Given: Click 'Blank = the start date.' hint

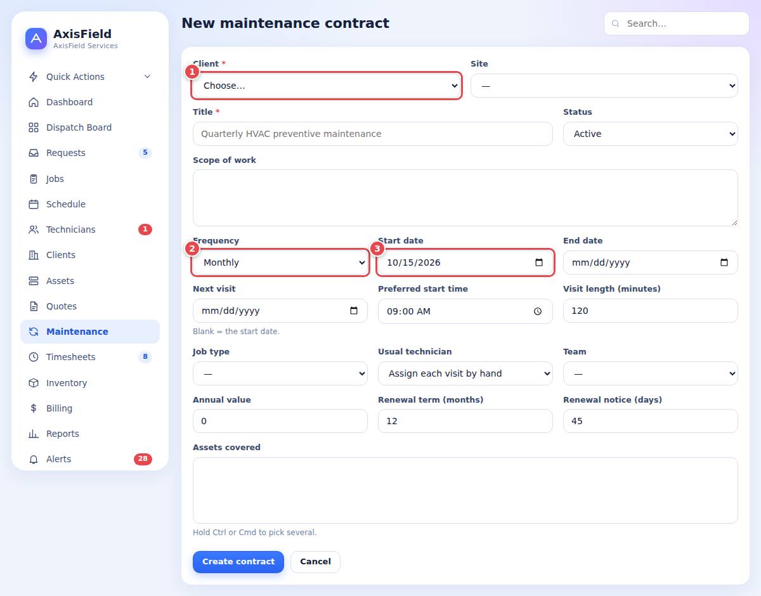Looking at the screenshot, I should pos(236,332).
